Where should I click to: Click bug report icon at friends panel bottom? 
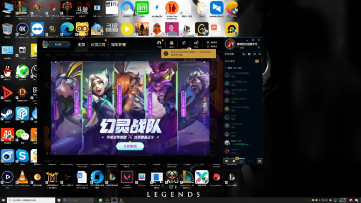[x=259, y=161]
